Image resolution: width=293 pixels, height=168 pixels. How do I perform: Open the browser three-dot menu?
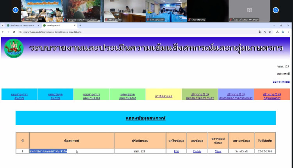[x=288, y=32]
